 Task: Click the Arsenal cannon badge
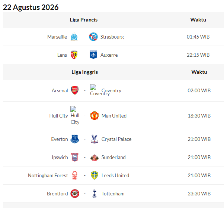tap(75, 90)
